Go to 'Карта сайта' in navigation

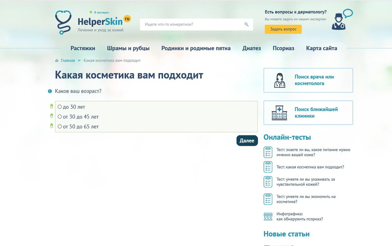tap(321, 48)
